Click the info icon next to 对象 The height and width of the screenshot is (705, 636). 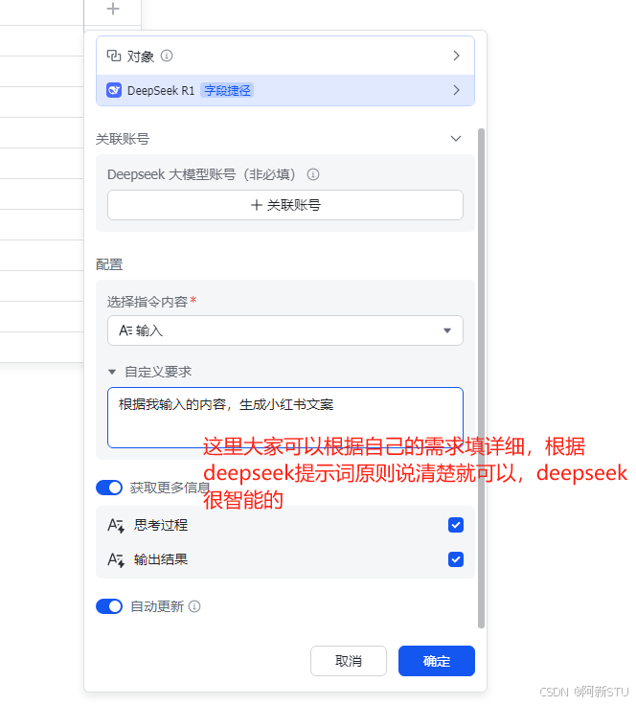[167, 56]
